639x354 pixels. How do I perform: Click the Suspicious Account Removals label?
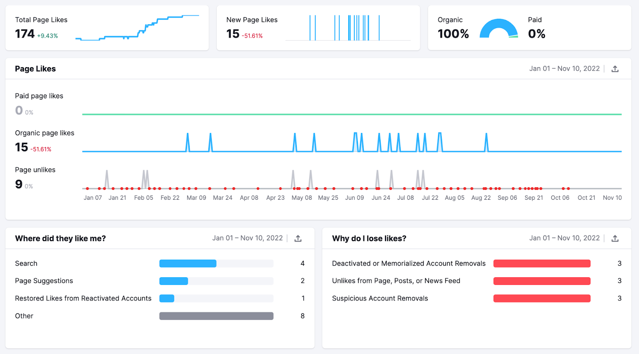(x=380, y=298)
